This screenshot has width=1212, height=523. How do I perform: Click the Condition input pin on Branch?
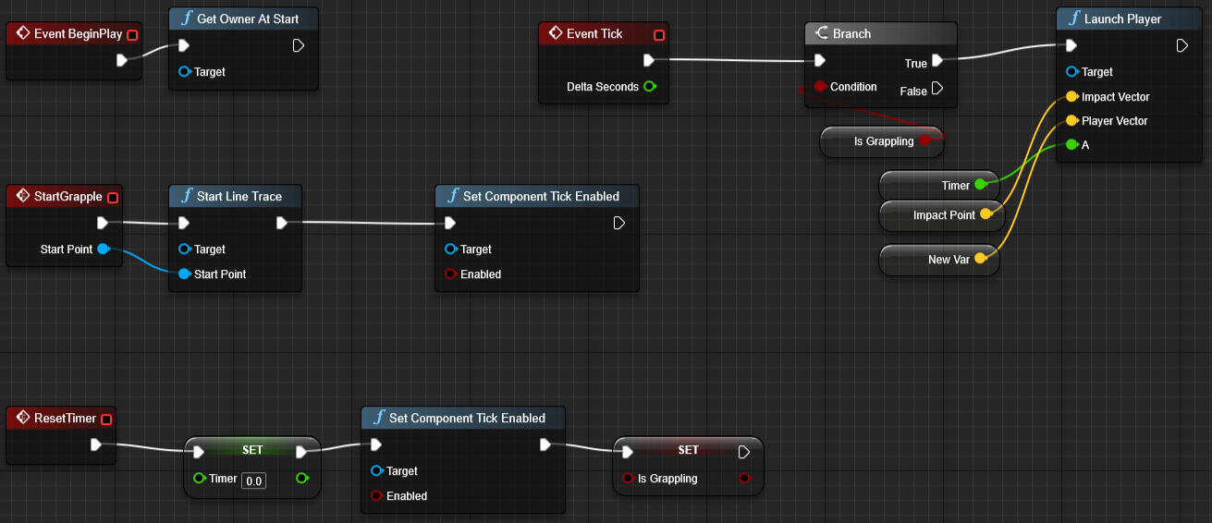pos(819,87)
